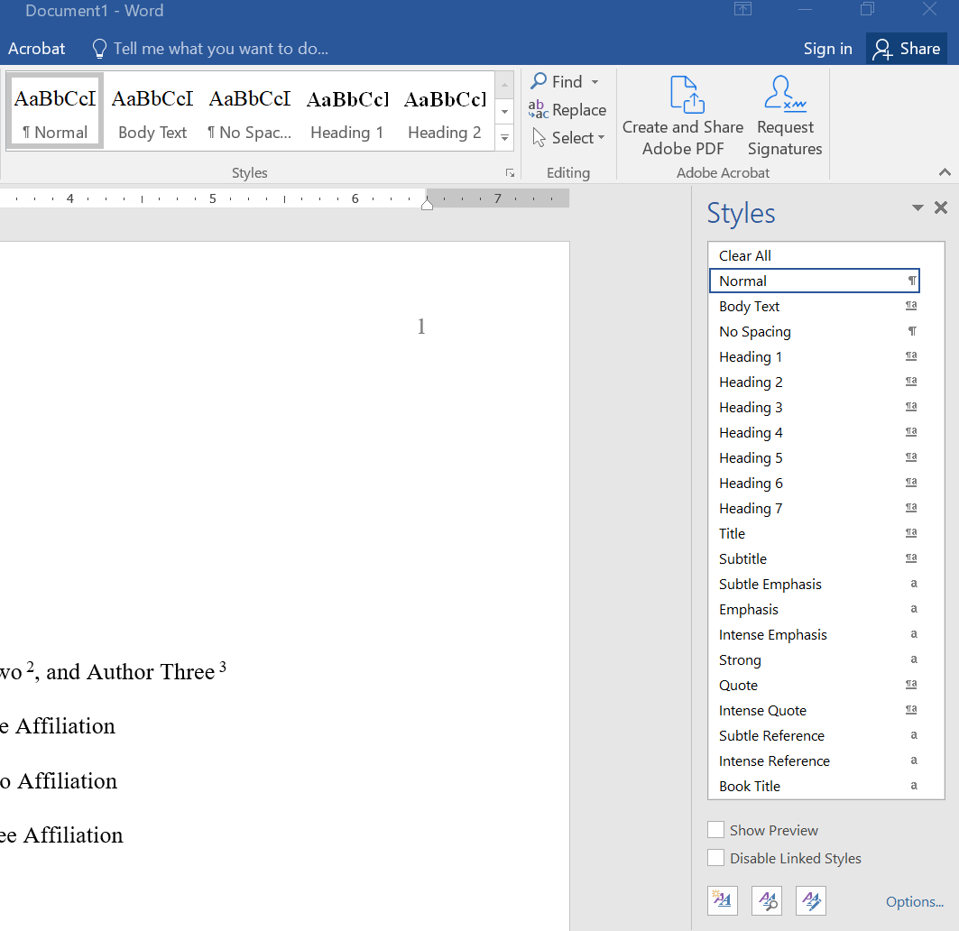The image size is (959, 931).
Task: Expand the Styles gallery More button
Action: (x=504, y=138)
